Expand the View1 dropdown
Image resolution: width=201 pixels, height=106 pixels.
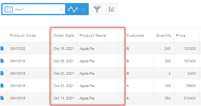click(61, 9)
